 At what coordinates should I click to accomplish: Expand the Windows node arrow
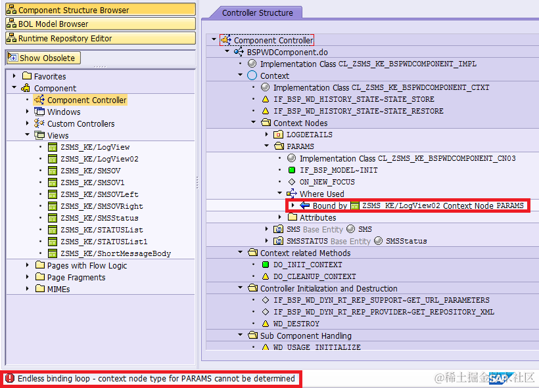click(28, 111)
